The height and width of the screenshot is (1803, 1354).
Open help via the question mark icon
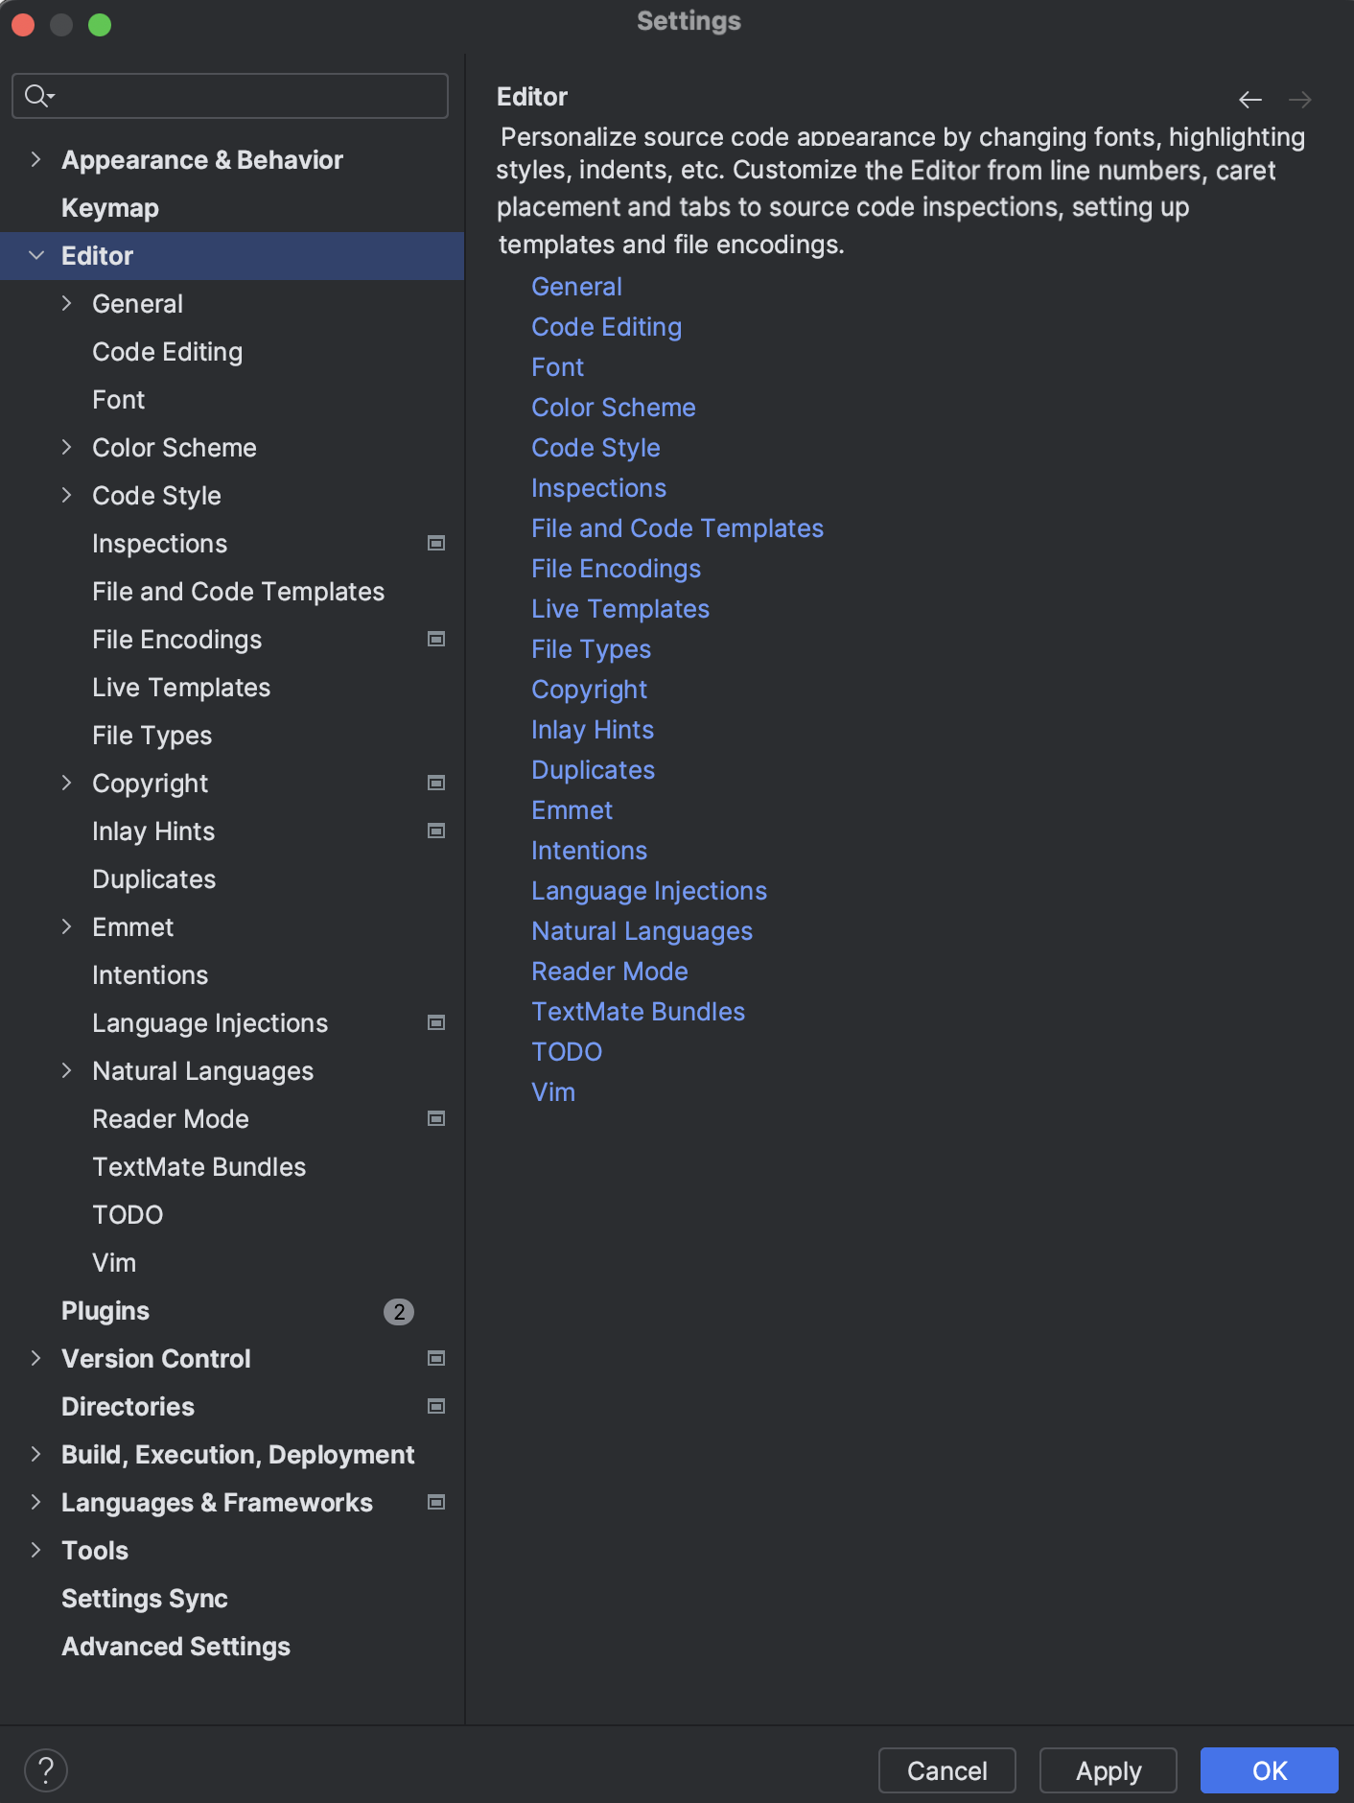[45, 1769]
